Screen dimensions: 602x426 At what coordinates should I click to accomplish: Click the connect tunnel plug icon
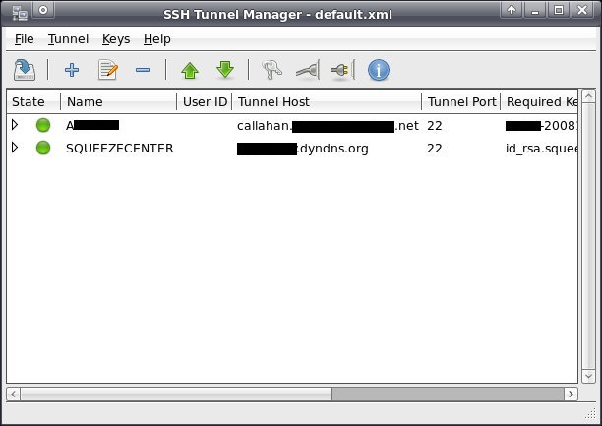[341, 70]
